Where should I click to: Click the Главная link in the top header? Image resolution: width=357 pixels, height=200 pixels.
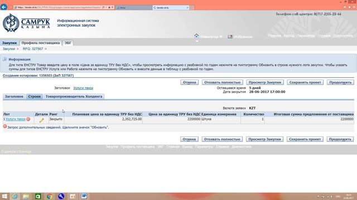pyautogui.click(x=274, y=36)
